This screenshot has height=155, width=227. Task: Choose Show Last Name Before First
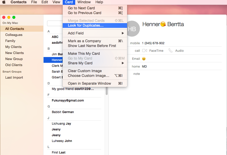pyautogui.click(x=95, y=46)
